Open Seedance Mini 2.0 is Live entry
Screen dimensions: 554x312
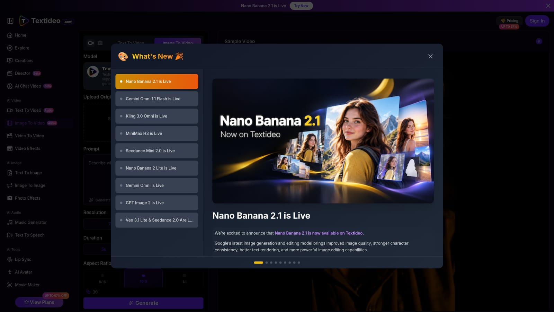(157, 151)
